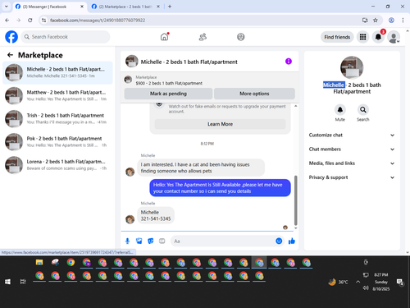
Task: Open the Notifications bell icon
Action: click(378, 37)
